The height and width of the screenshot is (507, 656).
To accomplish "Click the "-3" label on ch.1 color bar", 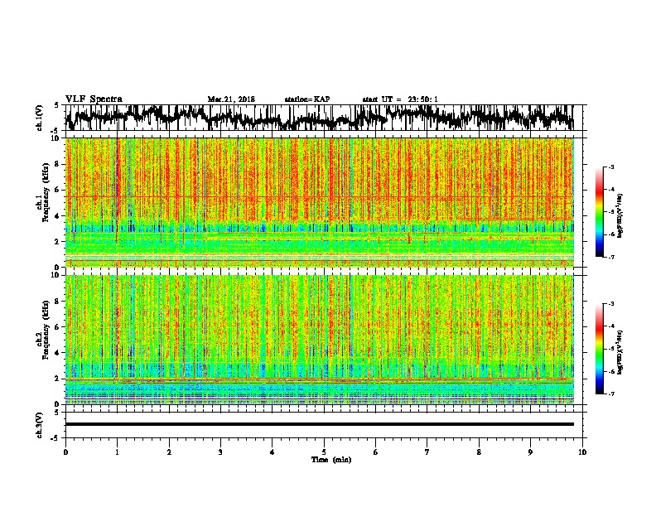I will tap(611, 167).
